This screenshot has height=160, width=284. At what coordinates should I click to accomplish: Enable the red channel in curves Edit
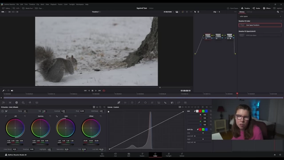click(x=200, y=111)
